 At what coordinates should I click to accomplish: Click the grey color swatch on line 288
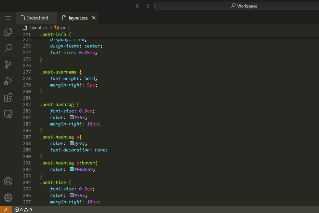pyautogui.click(x=72, y=143)
